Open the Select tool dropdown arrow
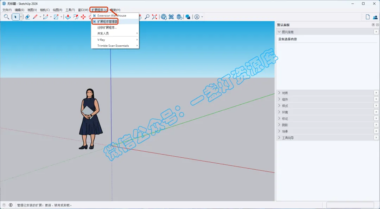 (x=21, y=17)
